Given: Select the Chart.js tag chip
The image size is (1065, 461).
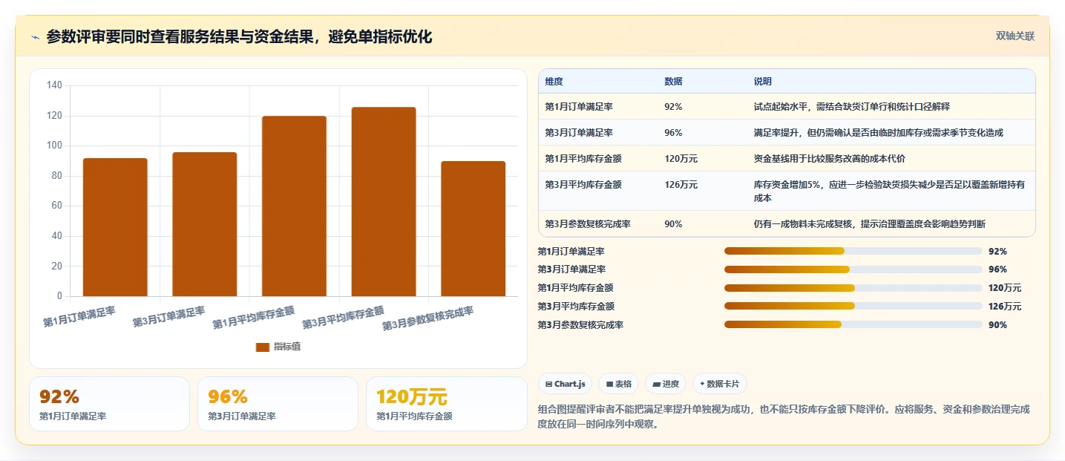Looking at the screenshot, I should 565,384.
